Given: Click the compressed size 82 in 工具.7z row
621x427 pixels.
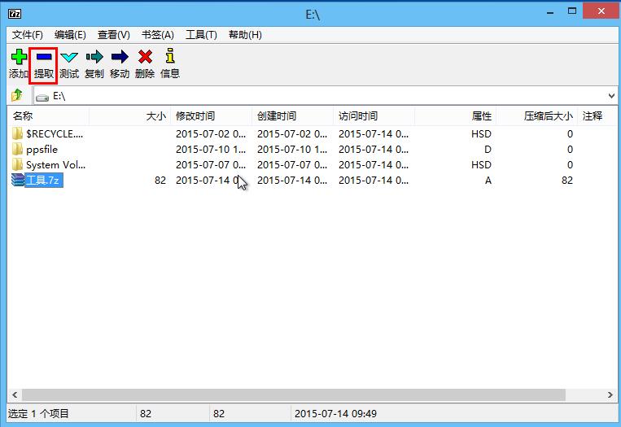Looking at the screenshot, I should [x=567, y=180].
